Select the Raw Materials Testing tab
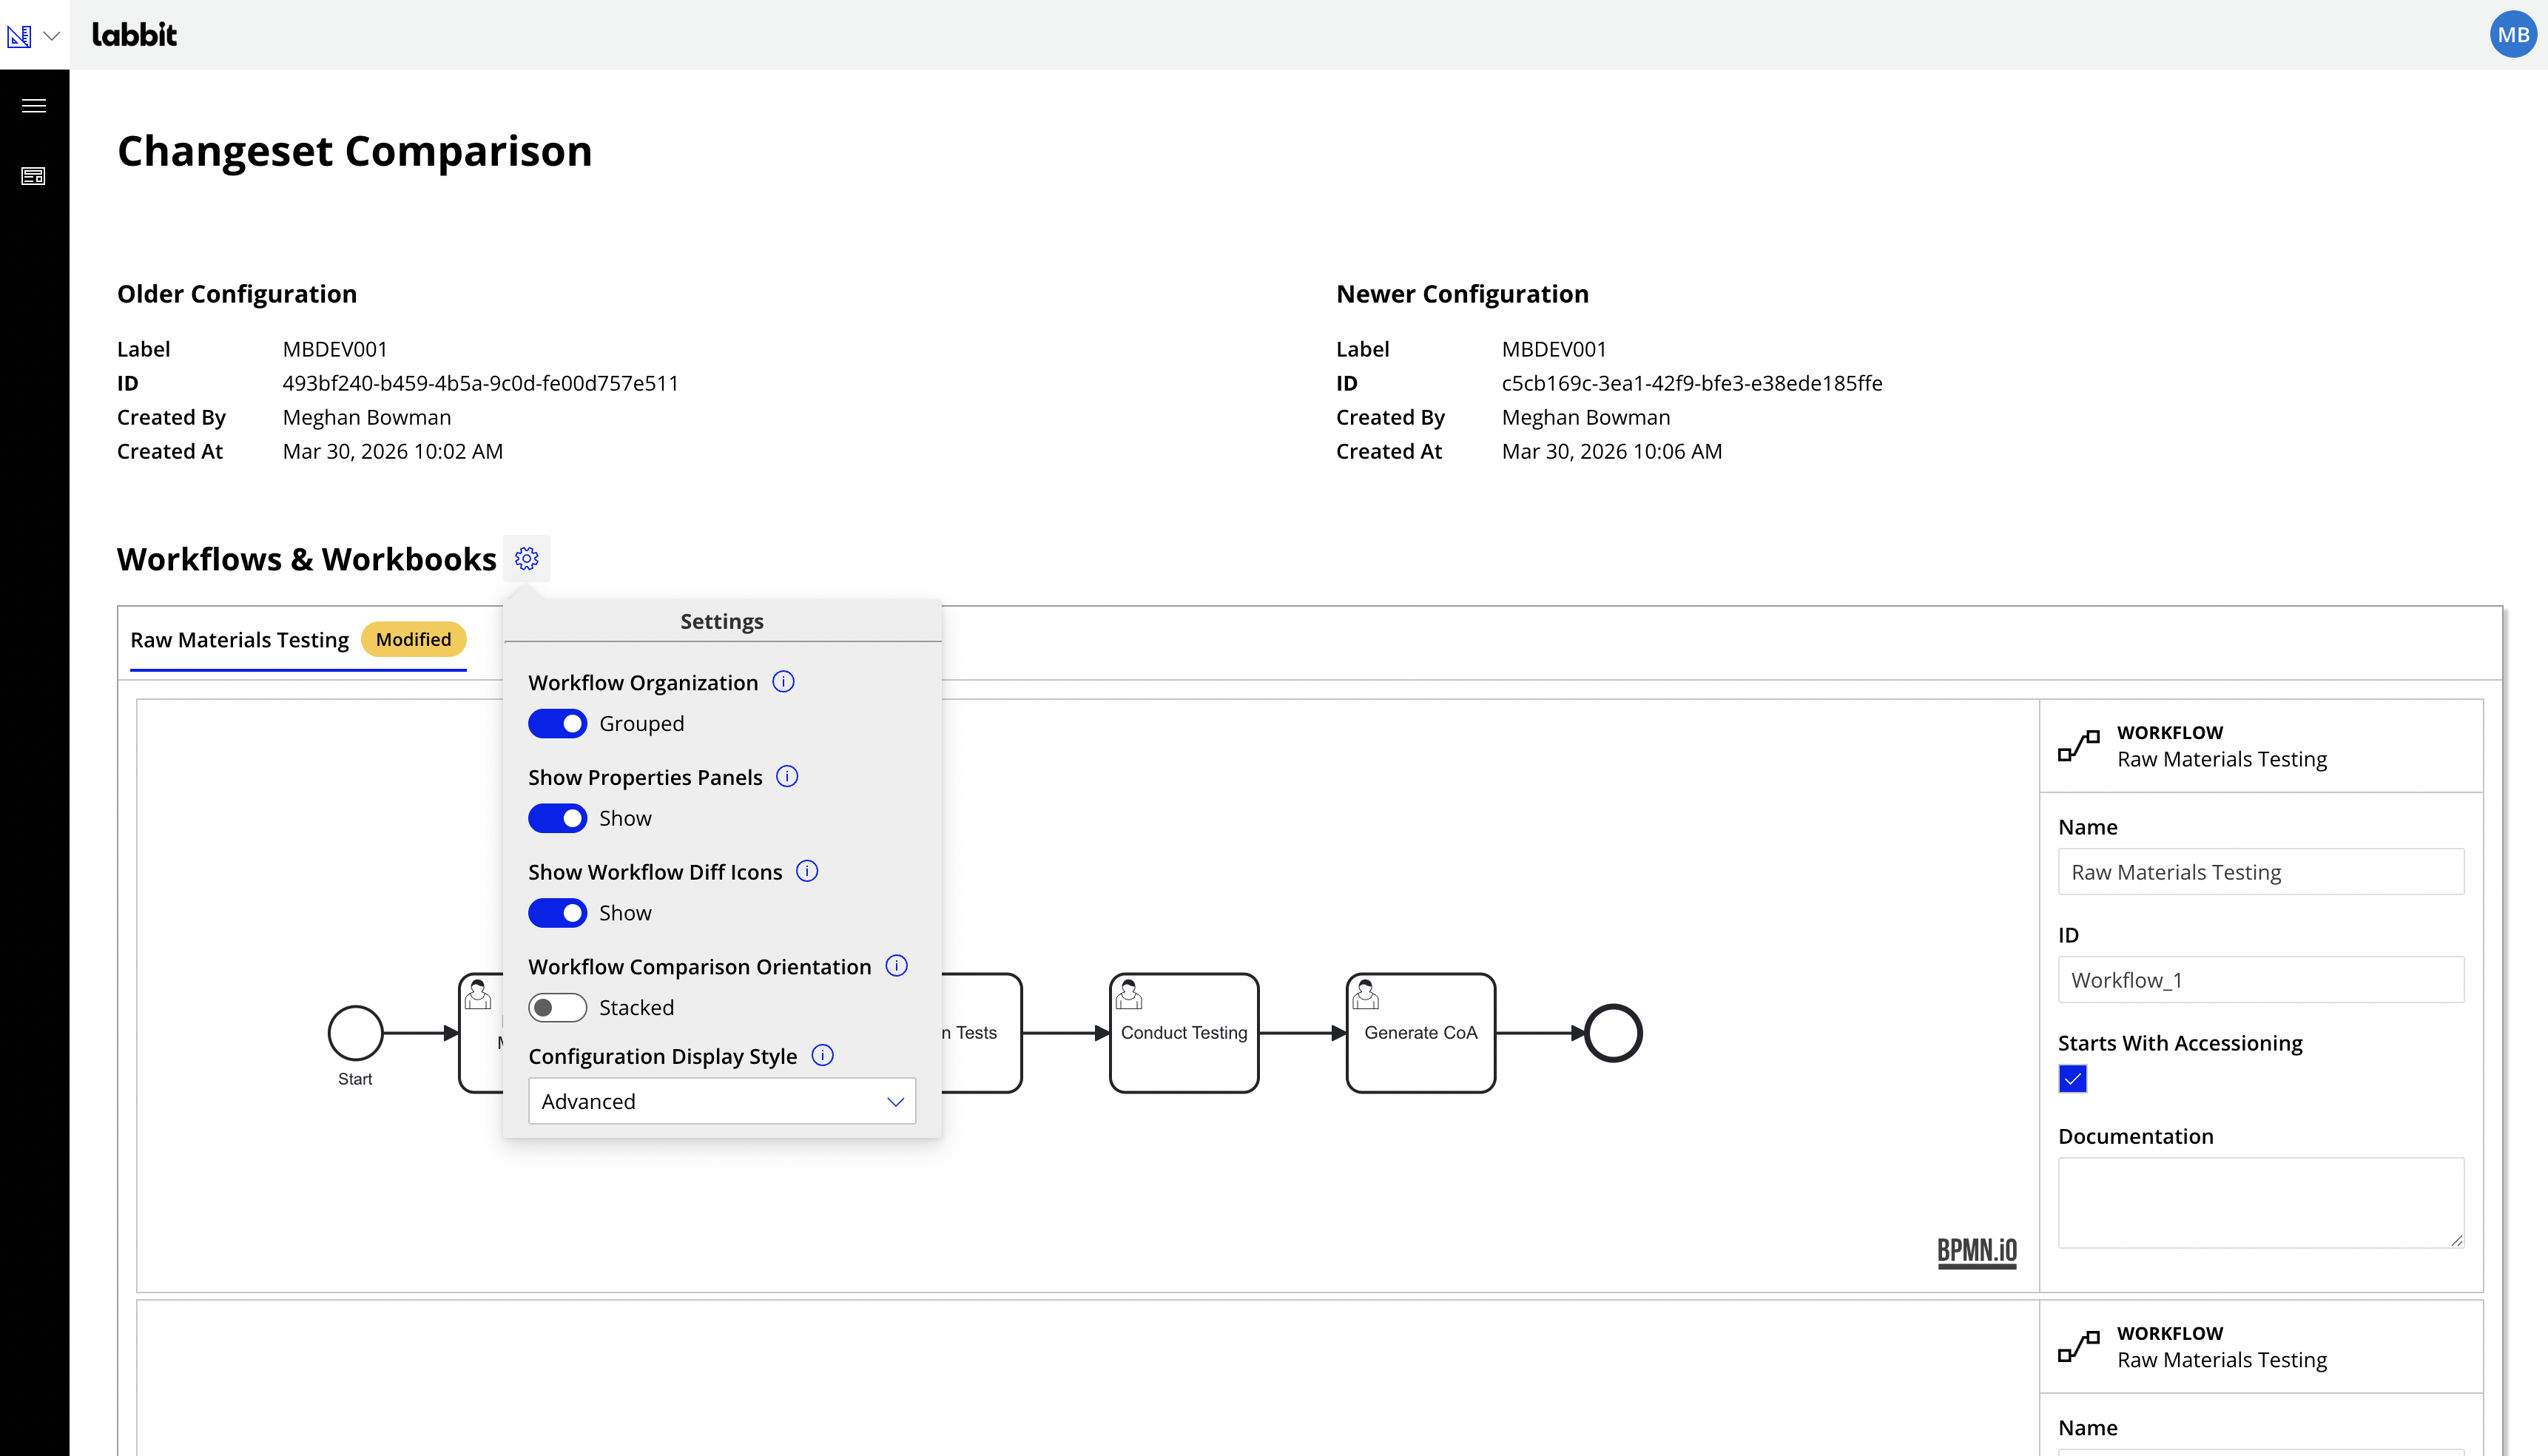This screenshot has width=2548, height=1456. [240, 640]
